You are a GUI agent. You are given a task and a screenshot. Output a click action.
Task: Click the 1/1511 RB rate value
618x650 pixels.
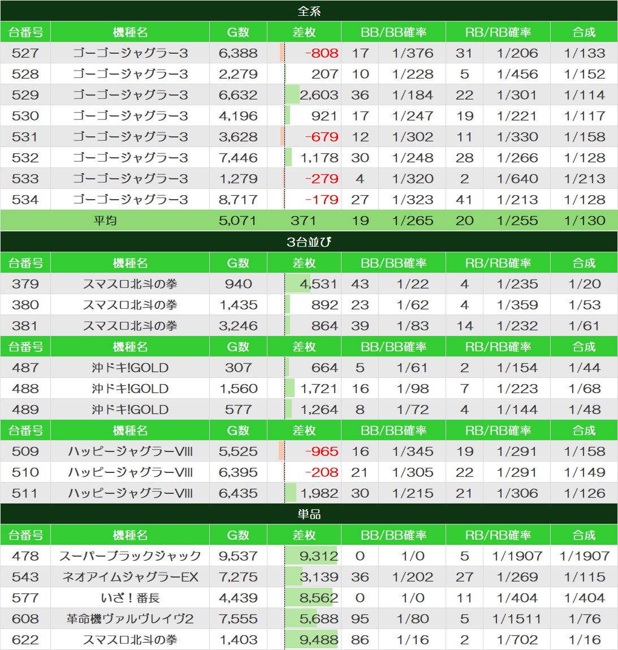coord(517,619)
